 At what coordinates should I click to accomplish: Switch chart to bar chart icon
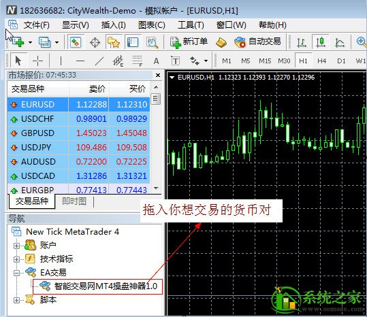(301, 42)
